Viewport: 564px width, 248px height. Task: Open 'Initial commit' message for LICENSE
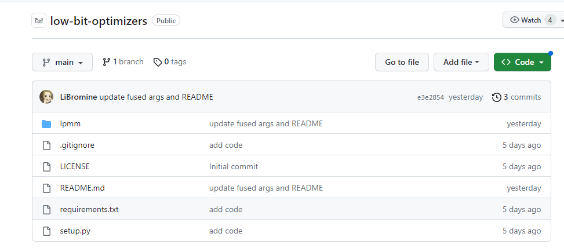234,167
